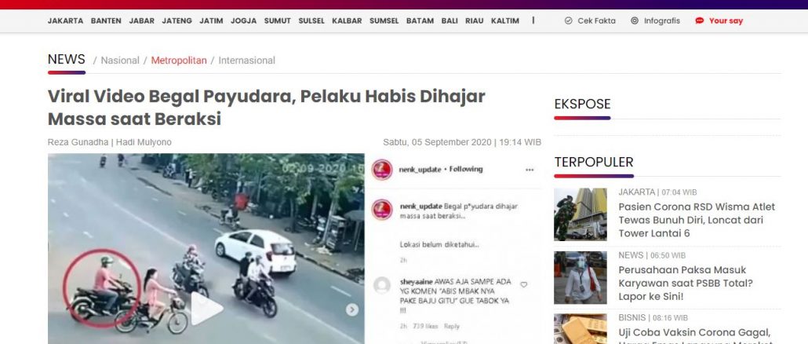Click the Your say link
The width and height of the screenshot is (808, 344).
[x=726, y=21]
